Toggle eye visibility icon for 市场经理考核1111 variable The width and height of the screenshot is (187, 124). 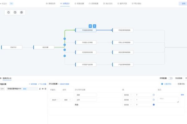tap(43, 89)
